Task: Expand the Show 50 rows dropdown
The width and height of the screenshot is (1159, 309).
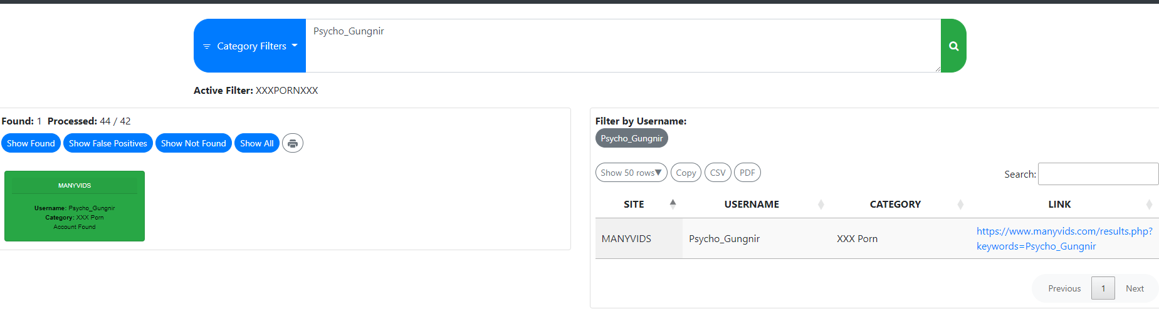Action: point(631,173)
